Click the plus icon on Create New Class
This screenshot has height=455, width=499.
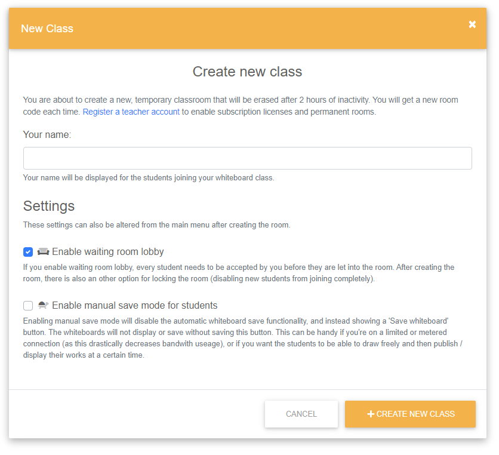click(371, 414)
